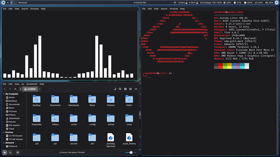Collapse the Network section

[x=4, y=143]
